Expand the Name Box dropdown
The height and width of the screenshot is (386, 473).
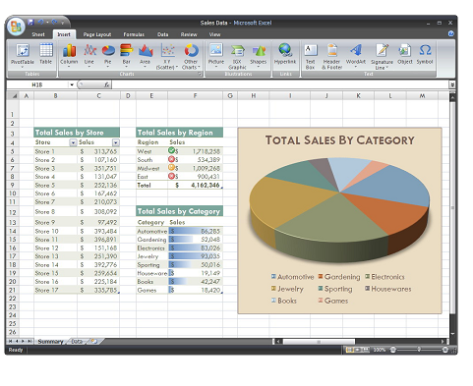pos(72,84)
